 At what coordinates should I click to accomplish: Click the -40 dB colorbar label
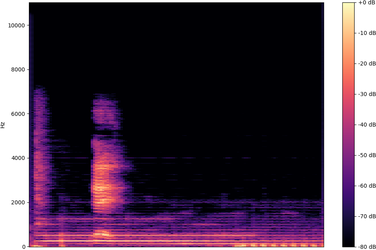(x=367, y=125)
